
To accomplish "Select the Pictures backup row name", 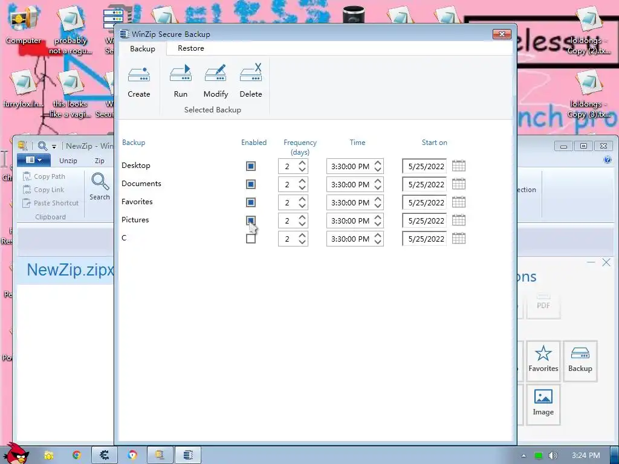I will click(x=135, y=220).
